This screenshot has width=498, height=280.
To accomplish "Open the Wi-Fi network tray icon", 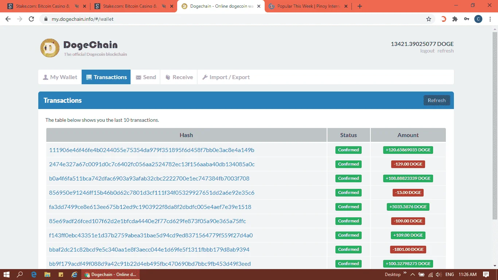I will pyautogui.click(x=430, y=275).
